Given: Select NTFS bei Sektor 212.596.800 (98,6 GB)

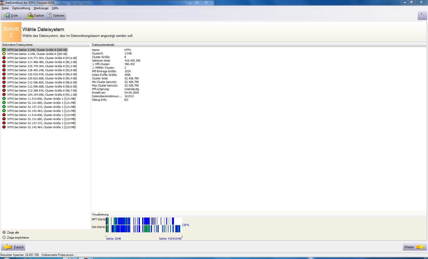Looking at the screenshot, I should click(x=42, y=82).
